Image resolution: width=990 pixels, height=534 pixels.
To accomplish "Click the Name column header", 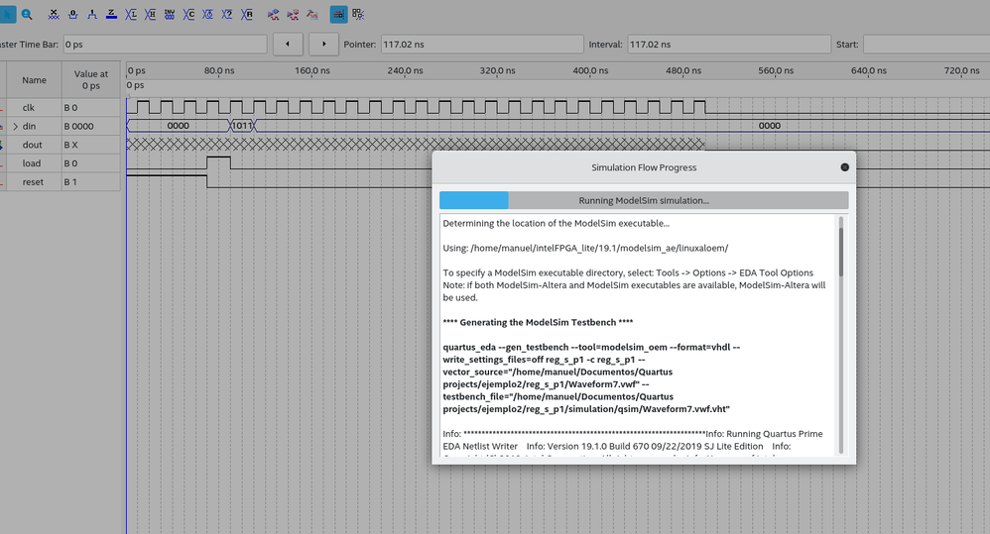I will [x=35, y=80].
